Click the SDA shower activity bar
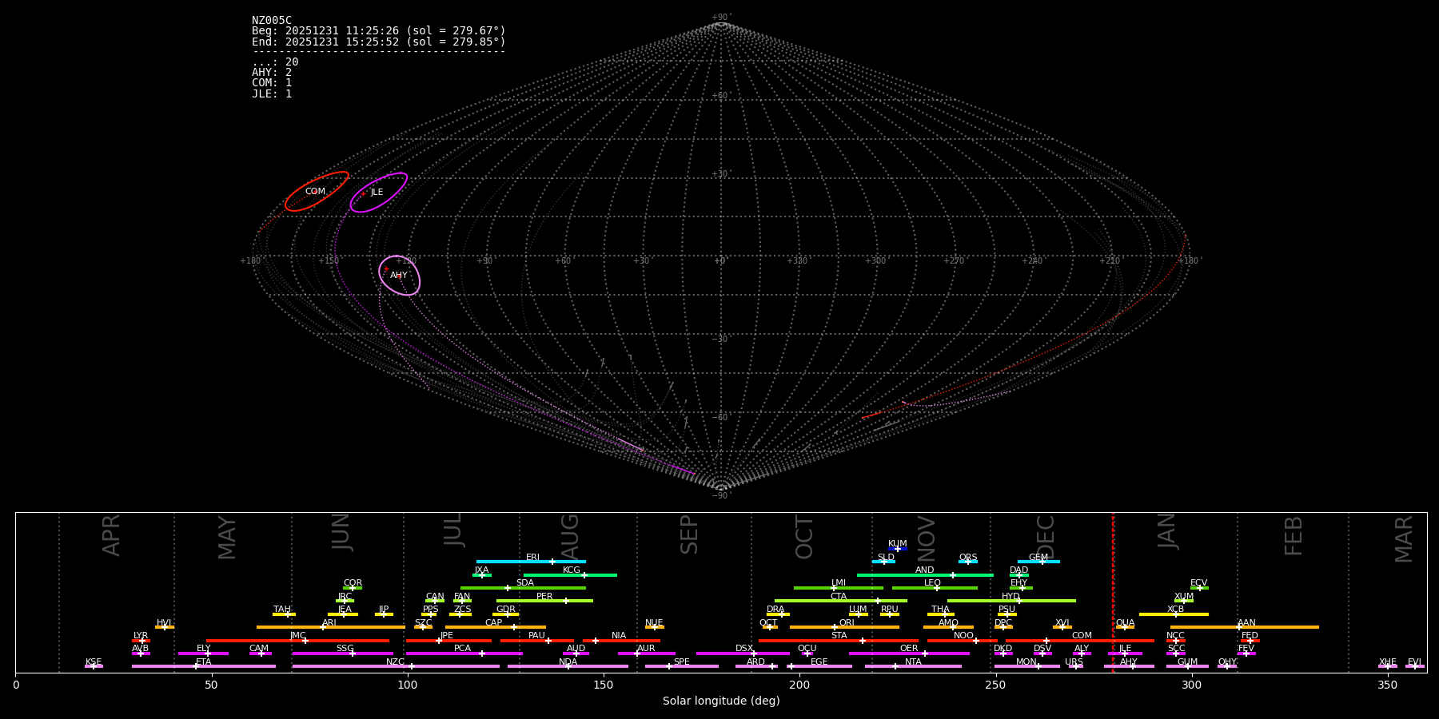Image resolution: width=1439 pixels, height=719 pixels. pyautogui.click(x=523, y=588)
